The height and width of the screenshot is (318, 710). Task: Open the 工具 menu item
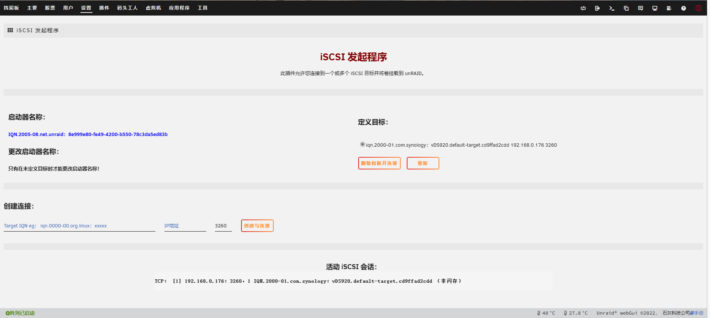(202, 8)
